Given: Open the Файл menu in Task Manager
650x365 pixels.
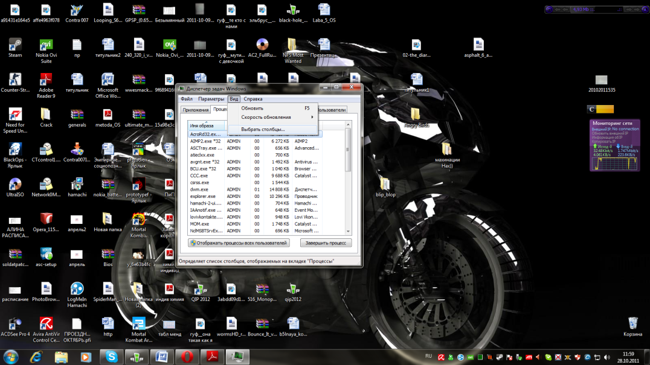Looking at the screenshot, I should pos(187,99).
